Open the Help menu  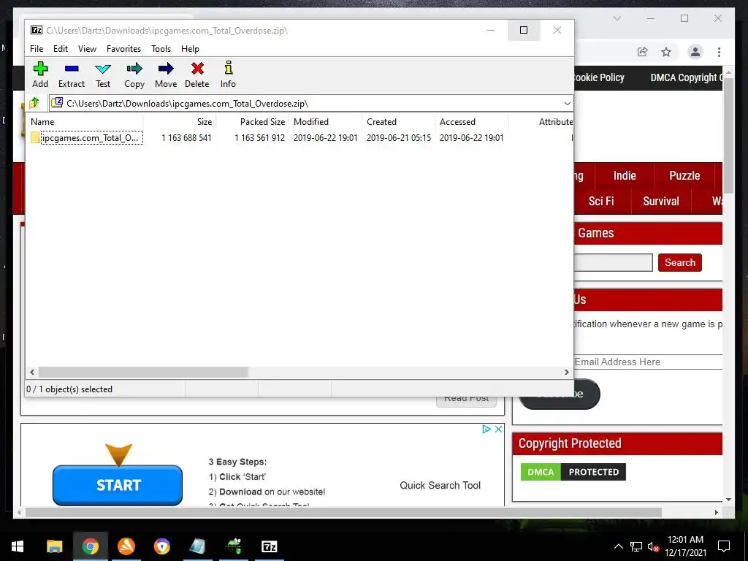pos(190,49)
